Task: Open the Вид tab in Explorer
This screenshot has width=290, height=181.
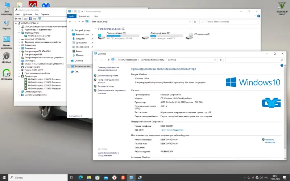Action: click(x=96, y=16)
